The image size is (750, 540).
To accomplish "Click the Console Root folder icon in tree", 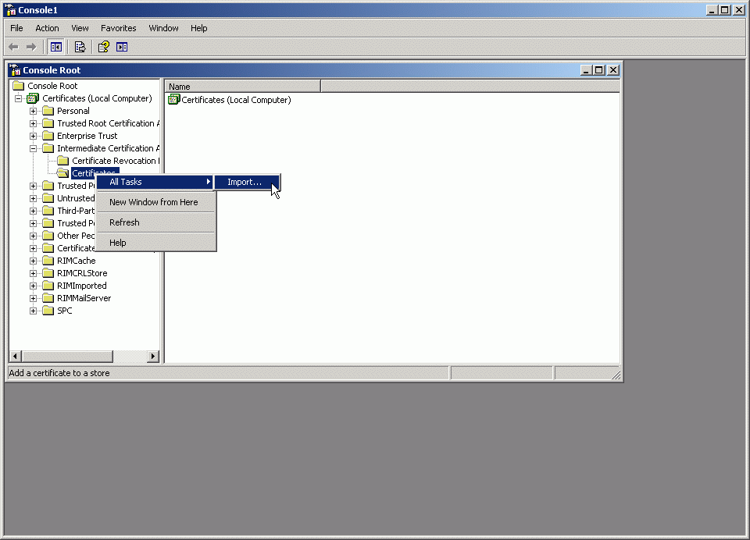I will point(19,86).
